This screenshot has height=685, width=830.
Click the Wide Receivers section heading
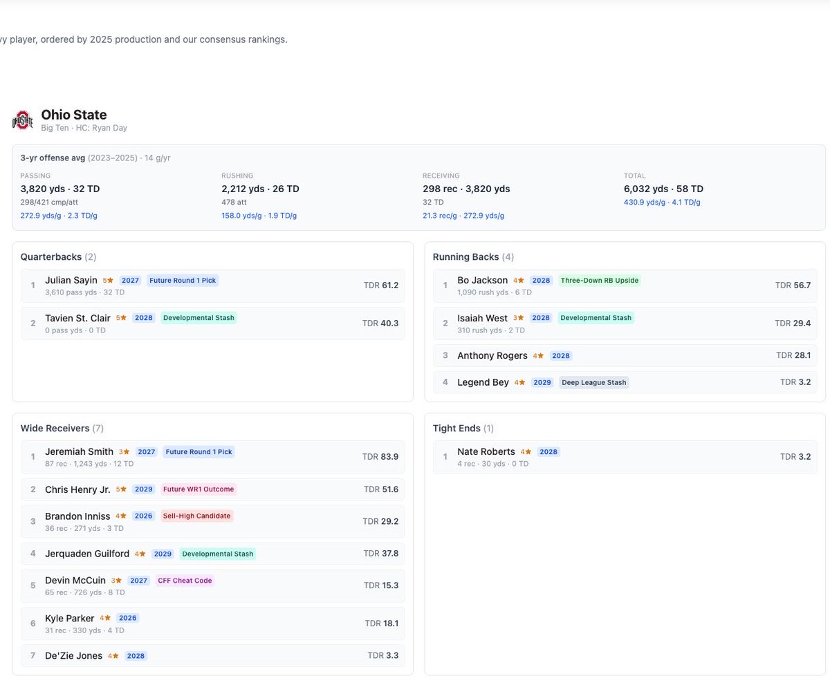point(62,429)
